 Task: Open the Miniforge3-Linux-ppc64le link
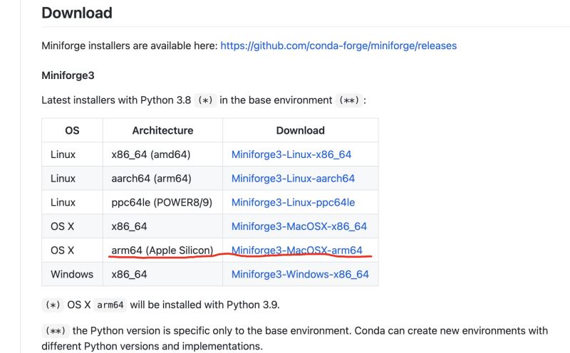pyautogui.click(x=293, y=203)
